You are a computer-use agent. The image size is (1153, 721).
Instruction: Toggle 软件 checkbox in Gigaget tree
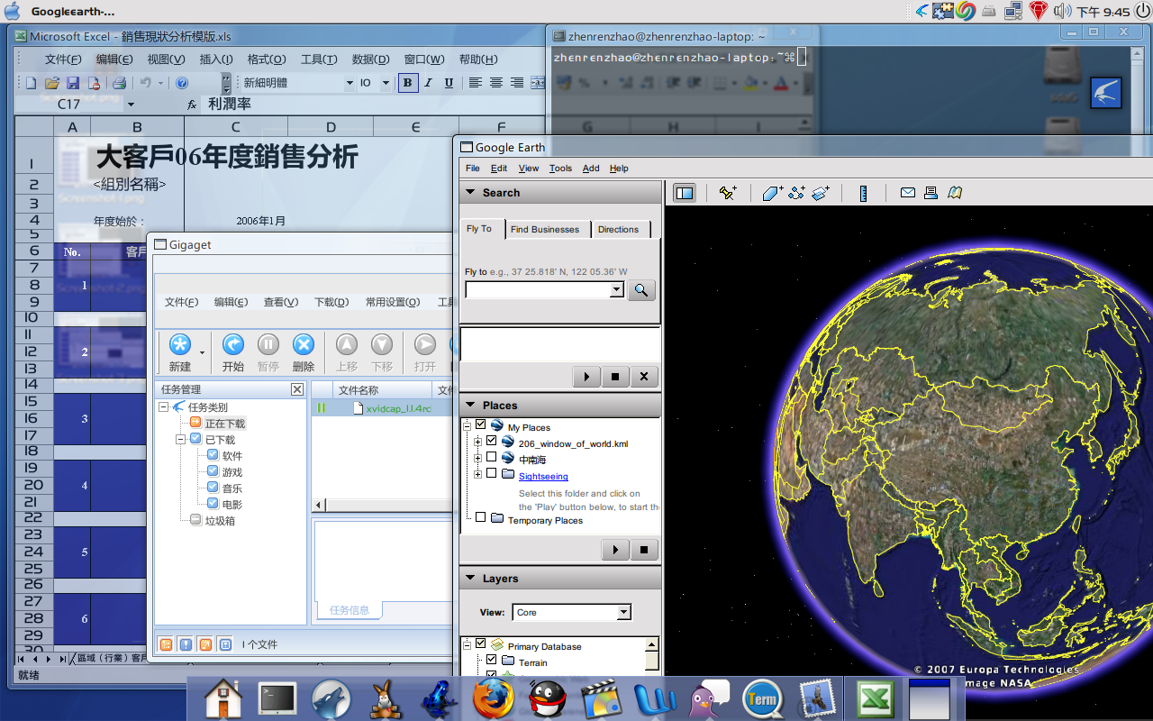coord(213,455)
